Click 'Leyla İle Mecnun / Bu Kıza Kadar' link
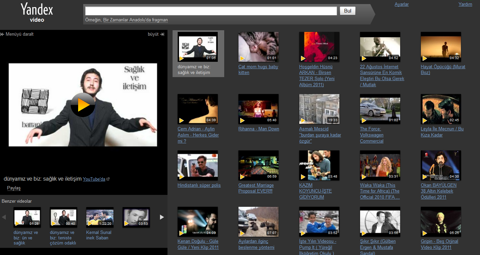Image resolution: width=480 pixels, height=255 pixels. 442,132
